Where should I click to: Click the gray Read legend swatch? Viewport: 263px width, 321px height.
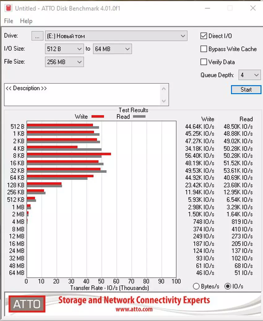[x=139, y=117]
